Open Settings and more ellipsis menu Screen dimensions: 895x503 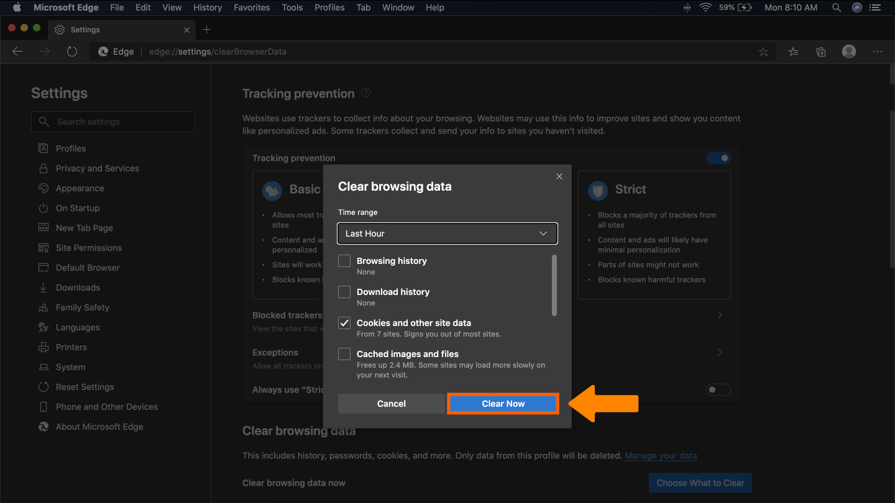coord(878,52)
